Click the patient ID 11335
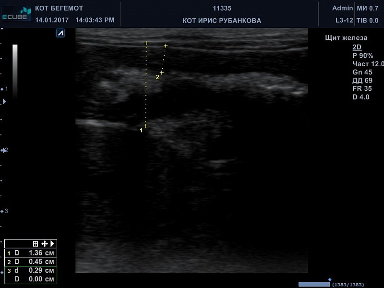The width and height of the screenshot is (384, 288). point(222,8)
